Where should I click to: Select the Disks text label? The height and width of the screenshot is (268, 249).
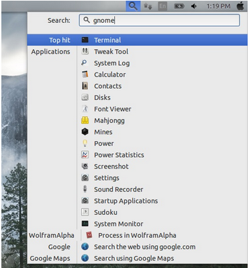click(102, 97)
